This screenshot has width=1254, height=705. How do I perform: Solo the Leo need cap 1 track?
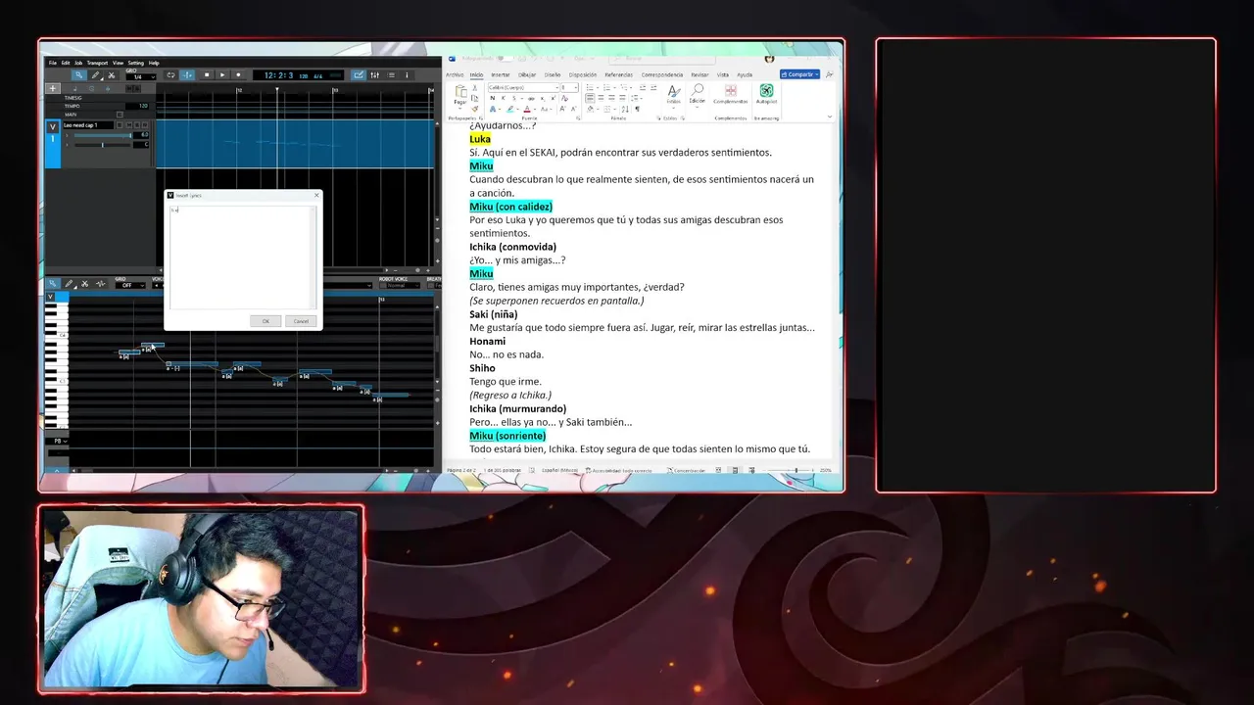click(137, 125)
